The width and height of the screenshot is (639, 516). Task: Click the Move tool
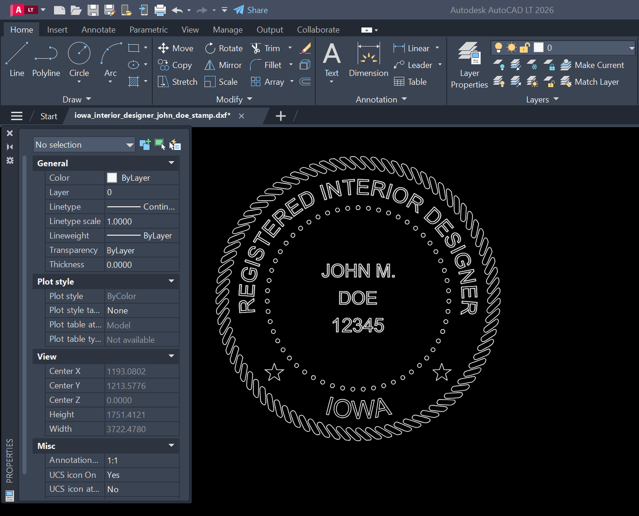click(x=176, y=48)
